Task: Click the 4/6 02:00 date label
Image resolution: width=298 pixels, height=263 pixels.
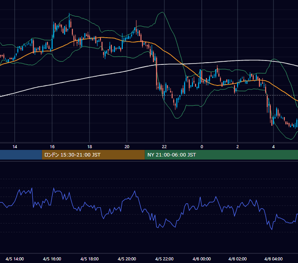Action: (238, 259)
